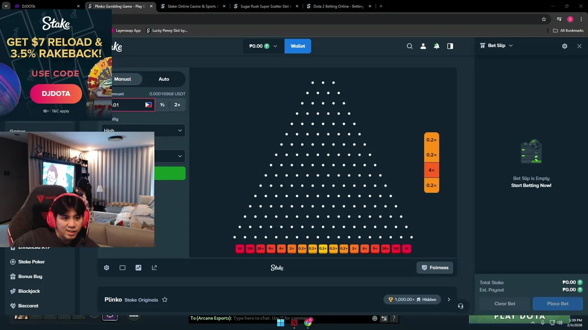Open the Stake user profile icon
Image resolution: width=588 pixels, height=330 pixels.
(x=423, y=46)
